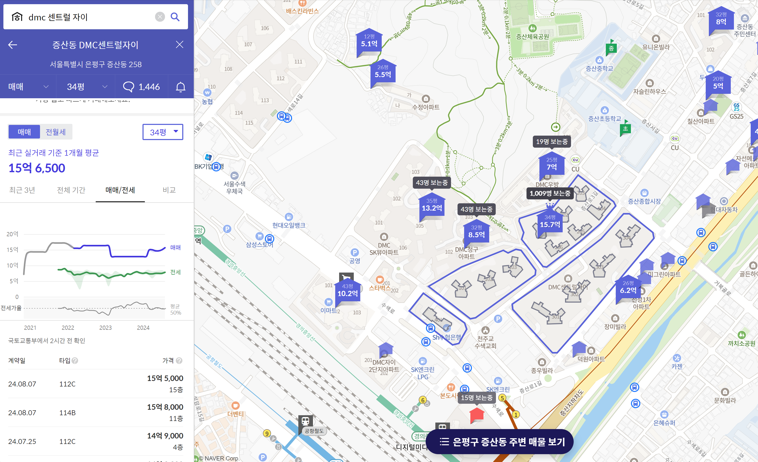Click the red house marker
Viewport: 758px width, 462px height.
(x=477, y=415)
